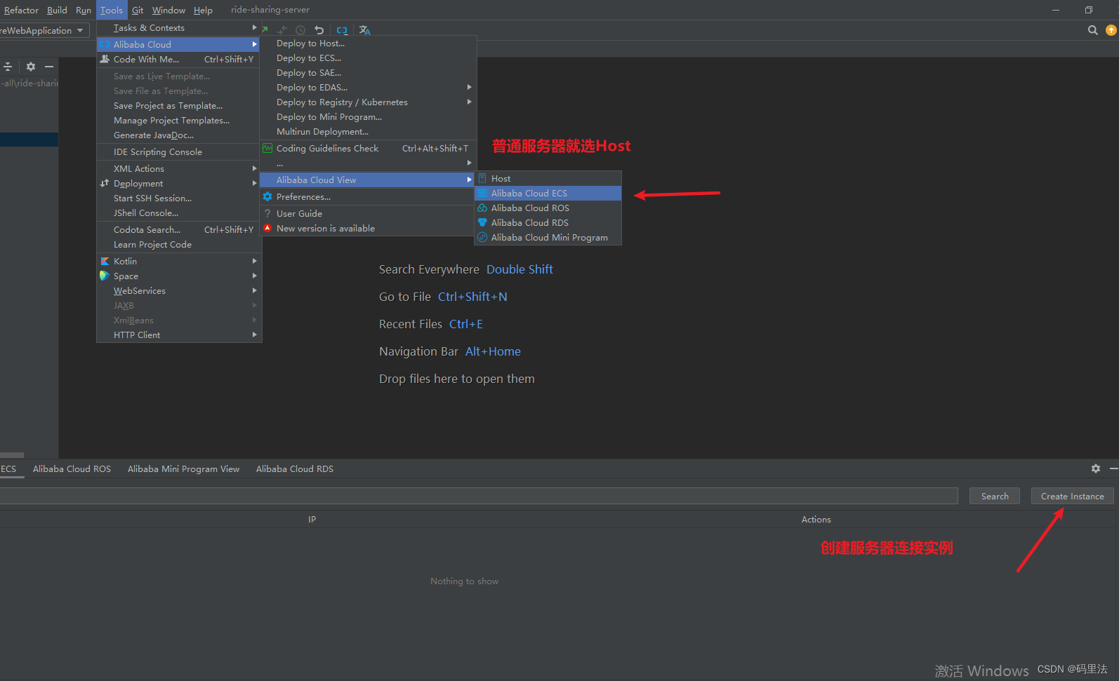Click the Alibaba Cloud toolbar icon

(x=342, y=30)
